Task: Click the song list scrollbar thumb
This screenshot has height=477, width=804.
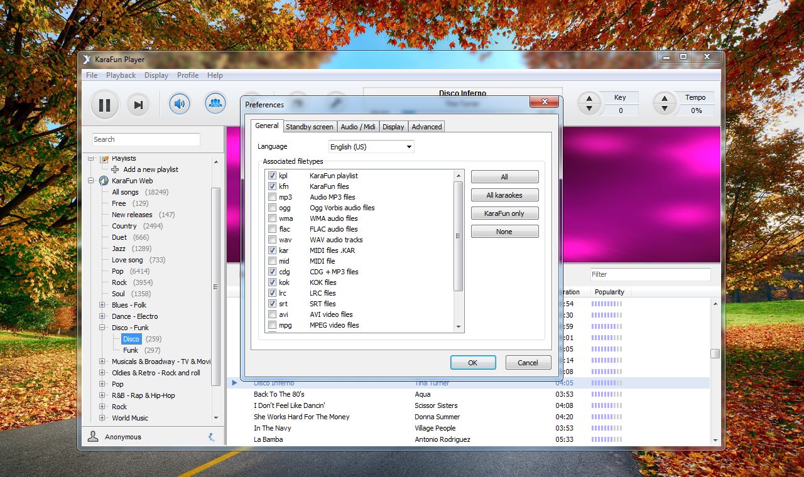Action: [715, 354]
